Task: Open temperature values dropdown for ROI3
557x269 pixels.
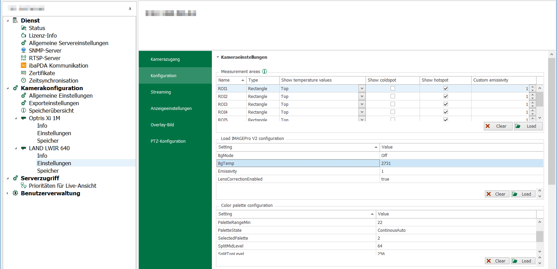Action: [362, 104]
